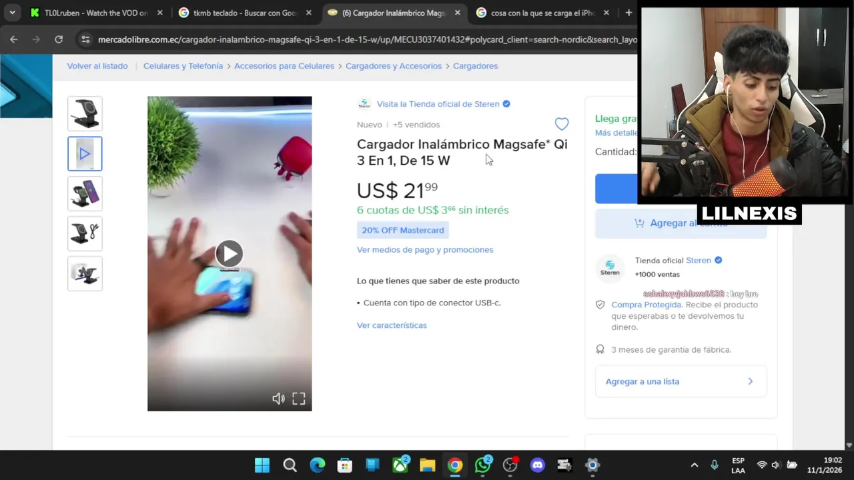The image size is (854, 480).
Task: Open the Windows Start menu
Action: click(x=262, y=465)
